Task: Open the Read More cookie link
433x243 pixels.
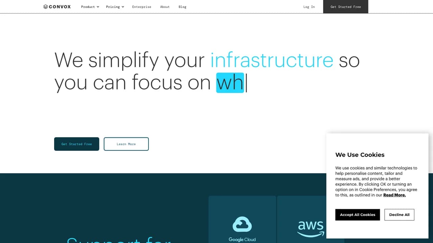Action: click(x=394, y=195)
